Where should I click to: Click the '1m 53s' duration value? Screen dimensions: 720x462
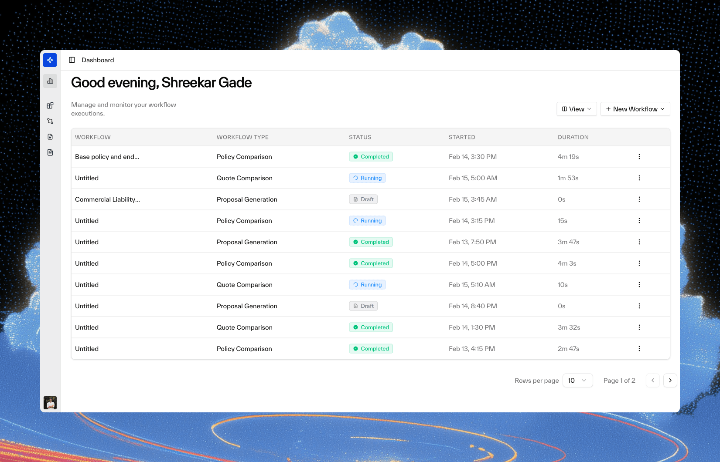click(x=568, y=178)
